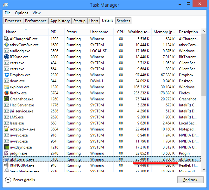The width and height of the screenshot is (209, 190).
Task: Open the View menu
Action: point(36,13)
